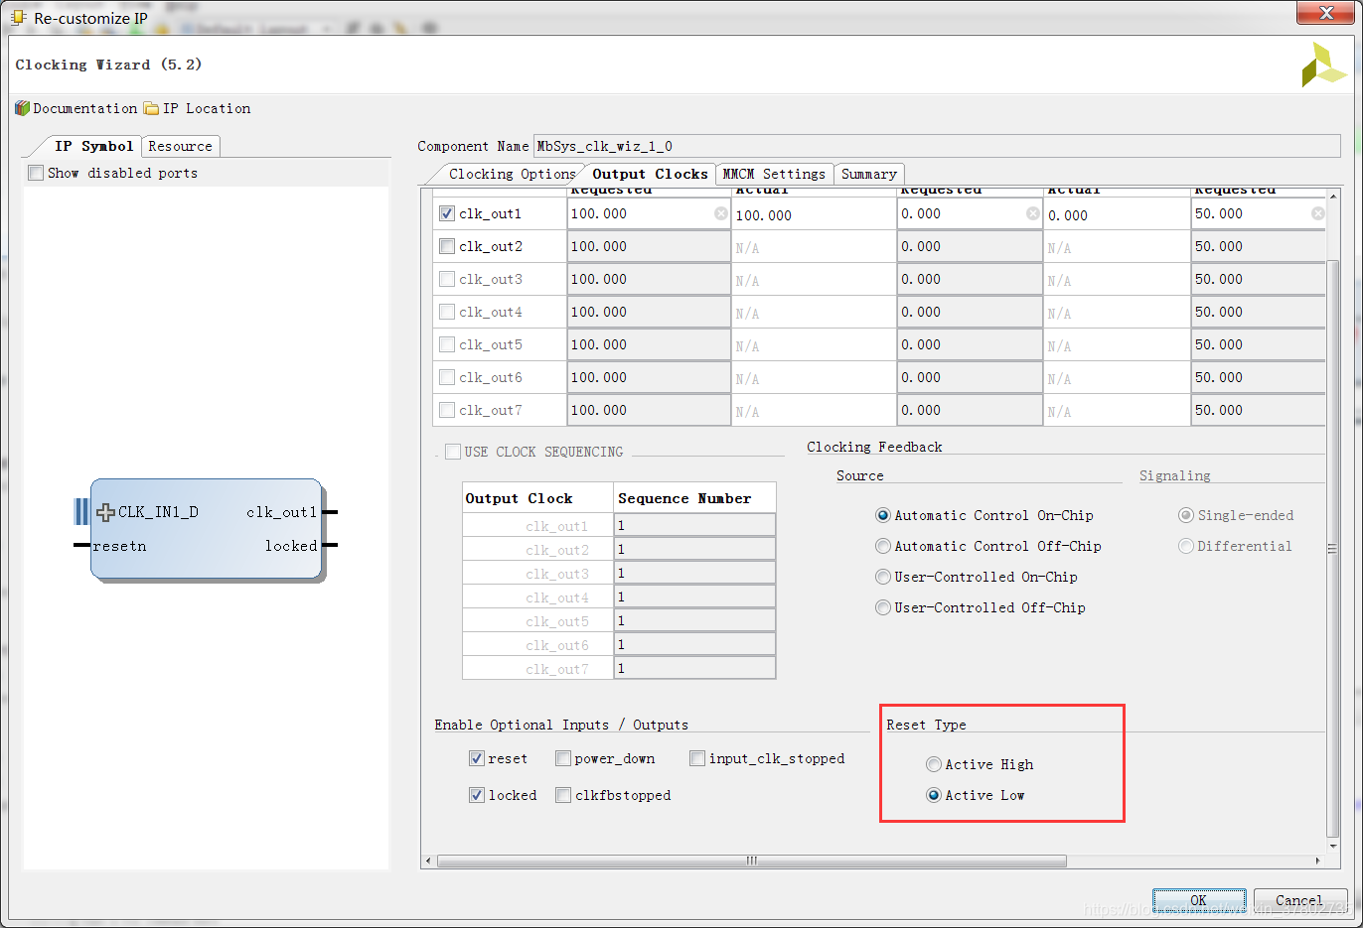The image size is (1363, 928).
Task: Edit the Component Name field
Action: coord(937,146)
